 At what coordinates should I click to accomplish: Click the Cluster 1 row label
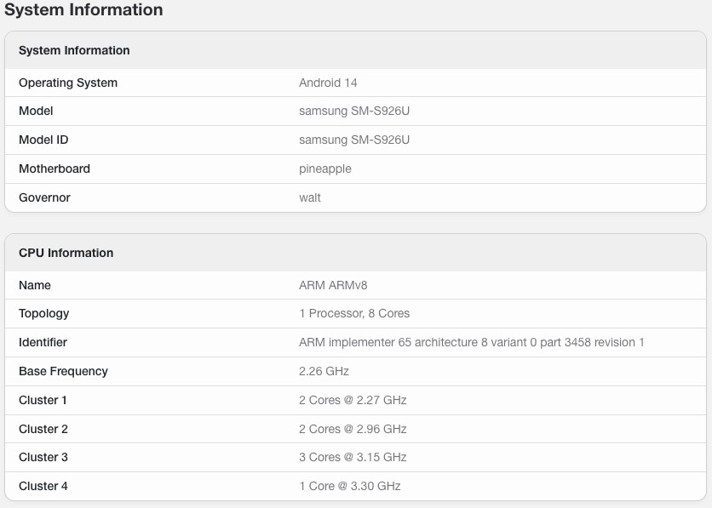click(x=43, y=400)
